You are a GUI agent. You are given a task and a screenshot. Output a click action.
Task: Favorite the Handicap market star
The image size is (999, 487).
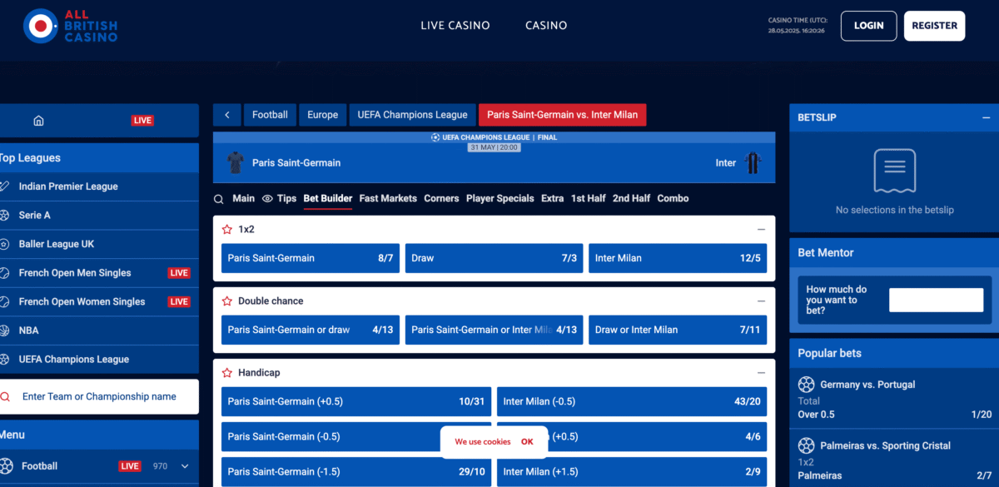(x=227, y=373)
